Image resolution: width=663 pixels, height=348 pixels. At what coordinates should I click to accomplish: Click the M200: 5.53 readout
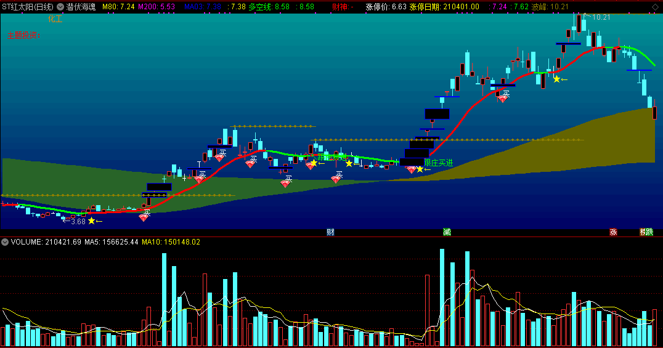pos(157,7)
